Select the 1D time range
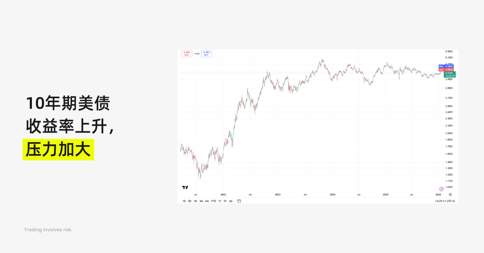Screen dimensions: 484x253 [x=184, y=201]
